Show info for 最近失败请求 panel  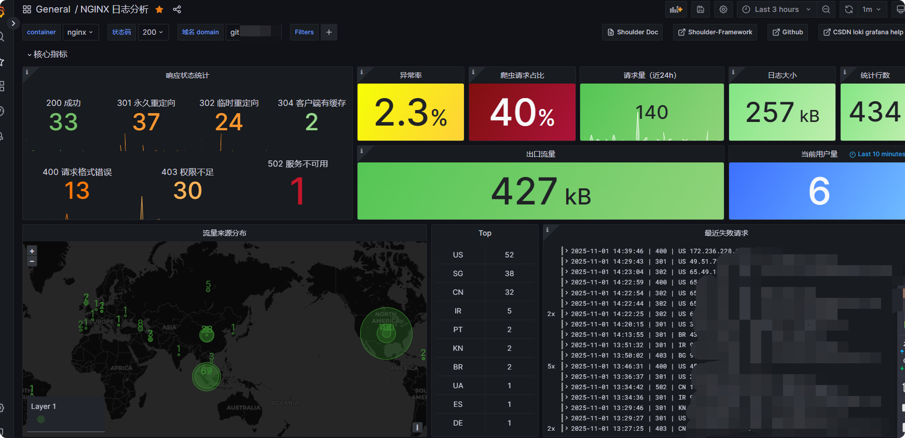(x=547, y=230)
